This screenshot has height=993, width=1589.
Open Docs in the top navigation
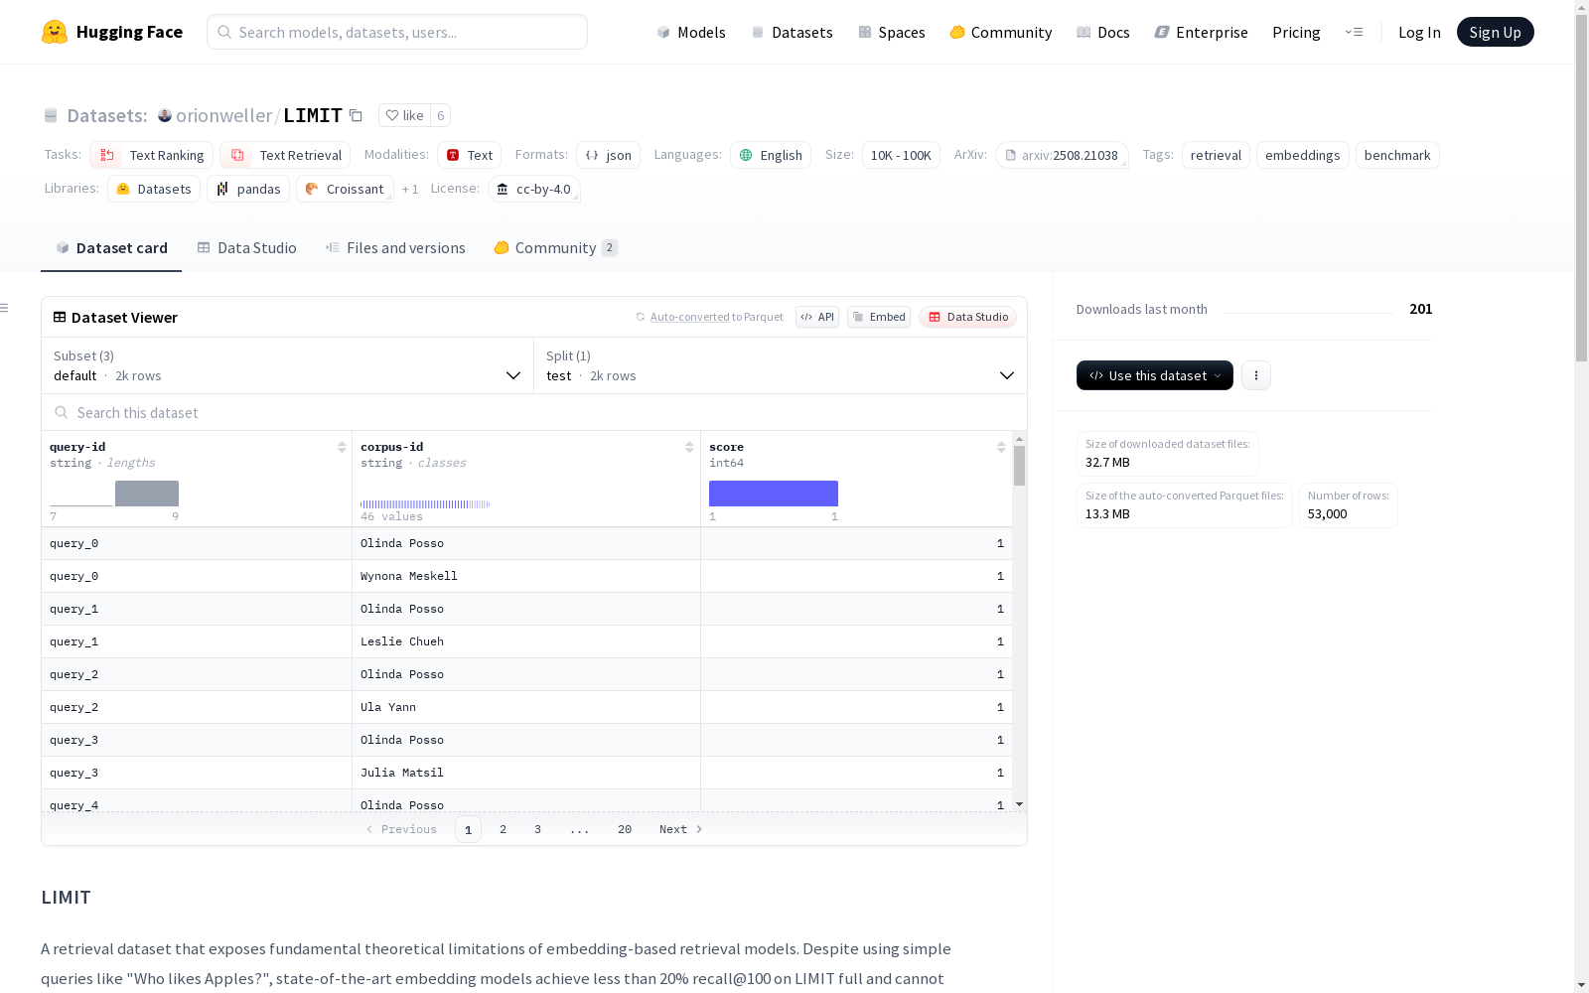(x=1103, y=32)
